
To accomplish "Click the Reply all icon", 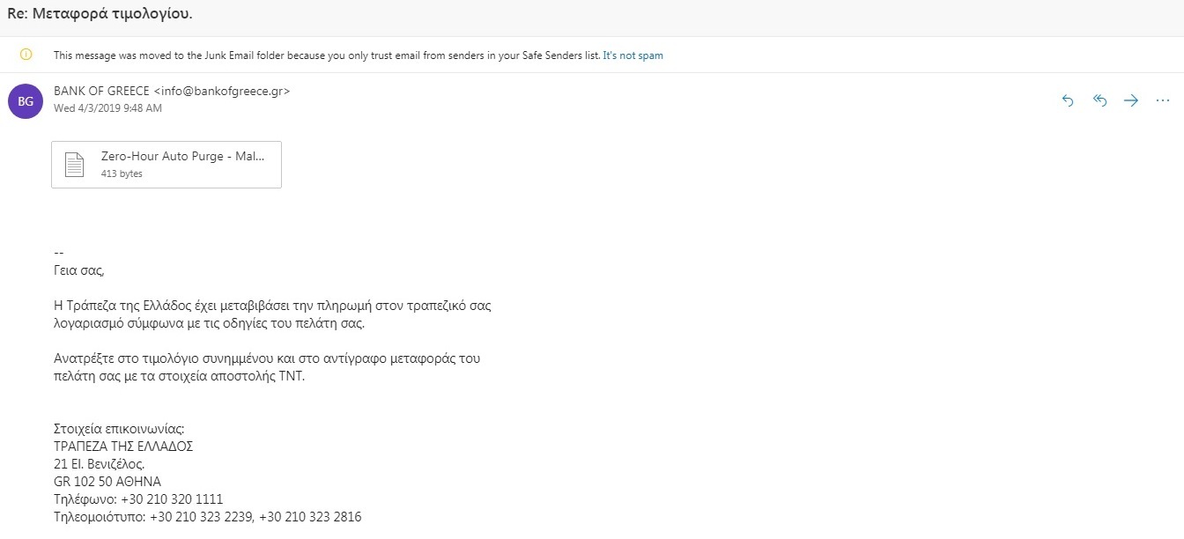I will tap(1099, 101).
